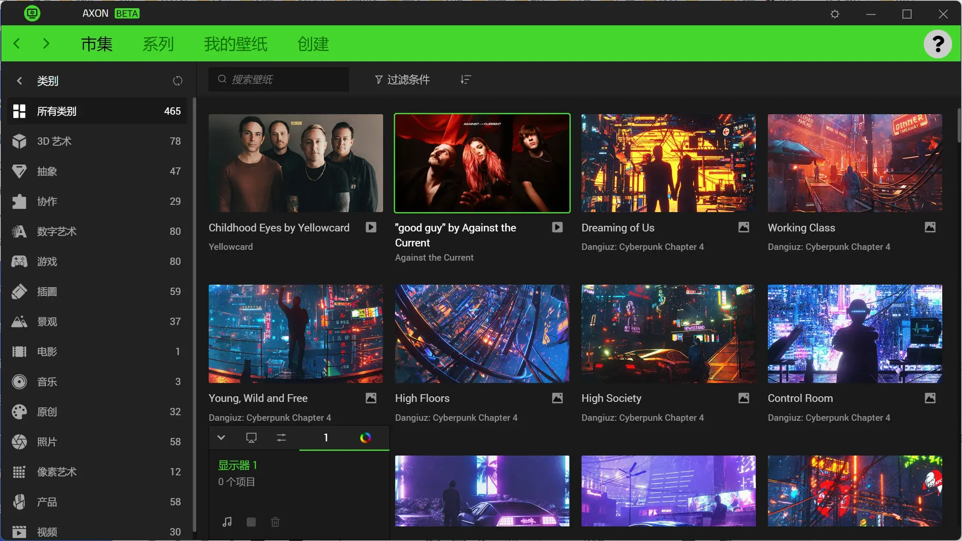
Task: Open the Dreaming of Us wallpaper thumbnail
Action: pos(669,163)
